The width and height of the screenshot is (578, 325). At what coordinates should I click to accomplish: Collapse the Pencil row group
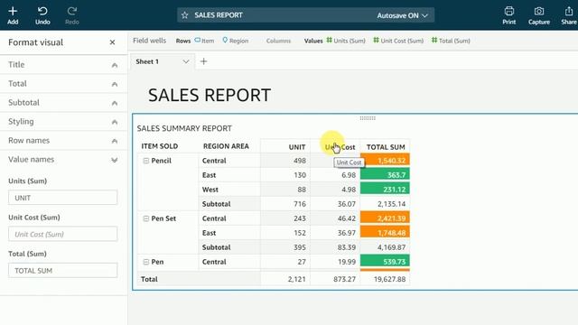(146, 161)
